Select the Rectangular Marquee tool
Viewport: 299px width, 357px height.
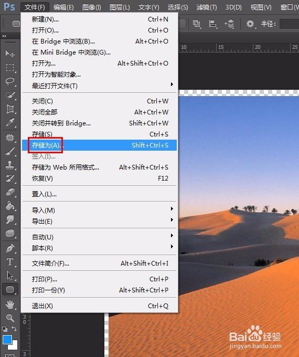10,67
